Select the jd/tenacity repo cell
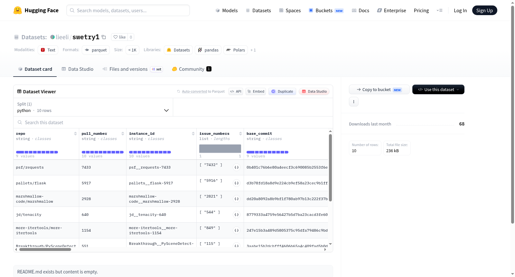The width and height of the screenshot is (515, 277). (x=46, y=215)
